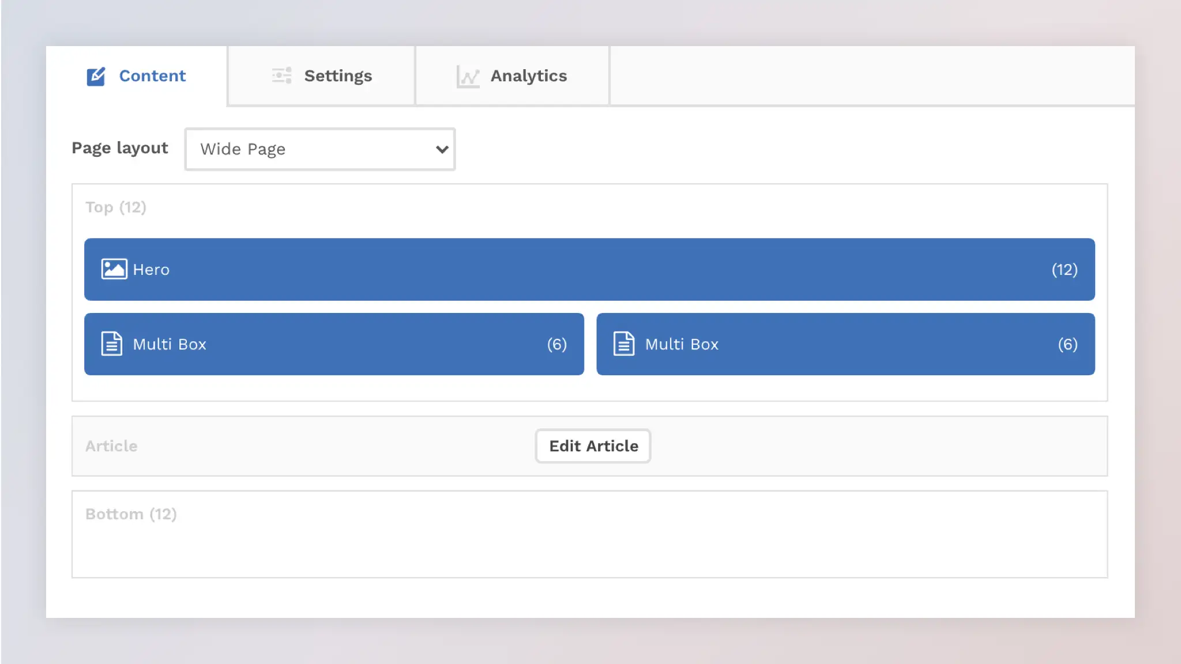
Task: Click the document icon on the right Multi Box
Action: [x=624, y=344]
